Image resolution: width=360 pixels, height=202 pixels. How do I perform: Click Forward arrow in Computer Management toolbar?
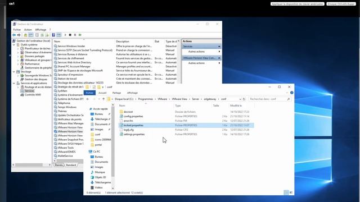(x=19, y=35)
